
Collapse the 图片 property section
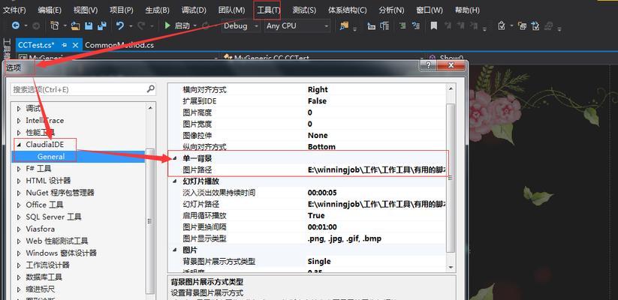pyautogui.click(x=175, y=250)
